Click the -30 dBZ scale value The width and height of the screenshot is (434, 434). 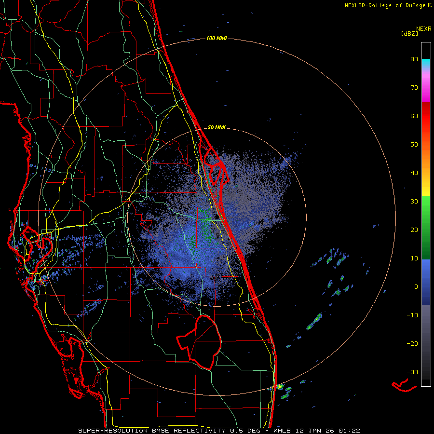click(x=412, y=372)
